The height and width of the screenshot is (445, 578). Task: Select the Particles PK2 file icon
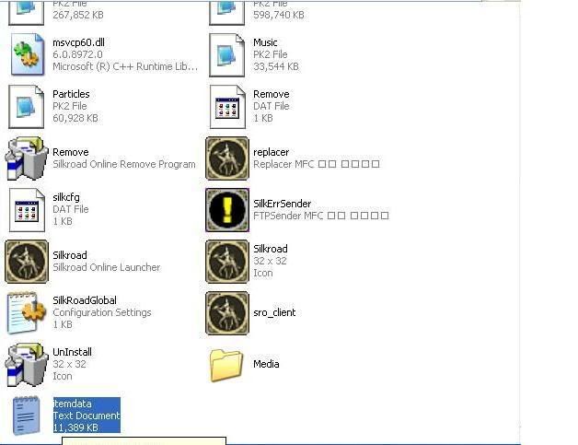(26, 107)
